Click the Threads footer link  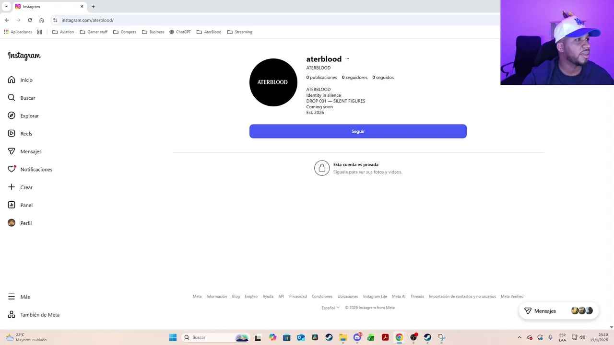click(417, 297)
